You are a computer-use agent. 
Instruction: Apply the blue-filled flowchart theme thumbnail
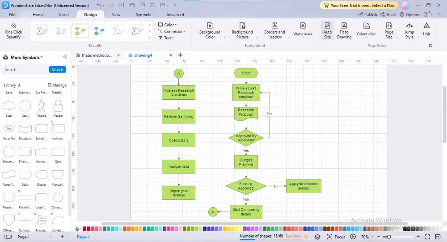99,31
